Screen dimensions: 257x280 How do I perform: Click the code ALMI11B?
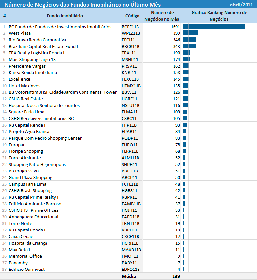click(x=130, y=158)
